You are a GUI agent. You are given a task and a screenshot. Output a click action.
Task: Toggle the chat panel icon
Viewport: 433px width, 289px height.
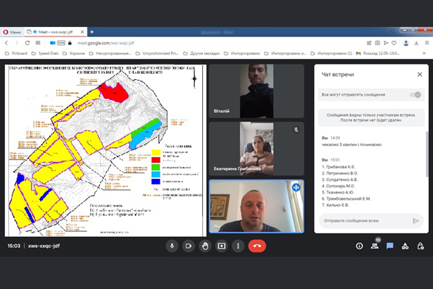390,246
